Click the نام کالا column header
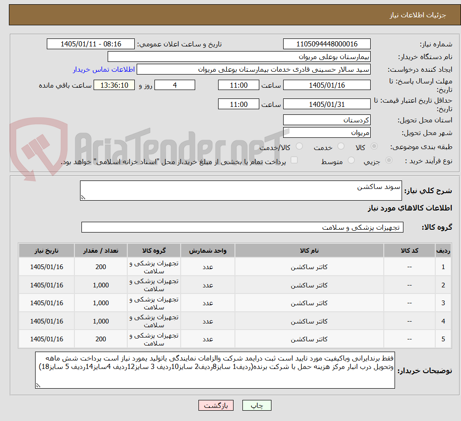This screenshot has width=461, height=421. pos(309,250)
